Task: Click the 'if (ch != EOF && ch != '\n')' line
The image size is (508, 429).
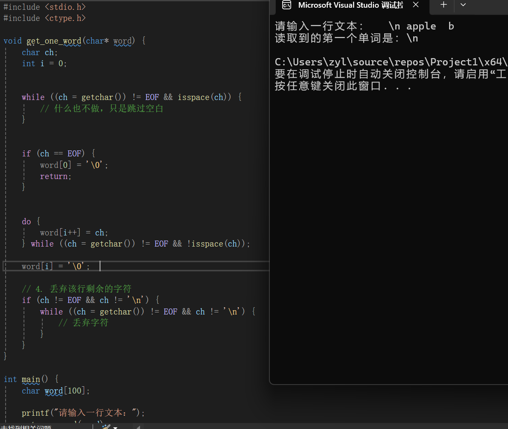Action: (91, 300)
